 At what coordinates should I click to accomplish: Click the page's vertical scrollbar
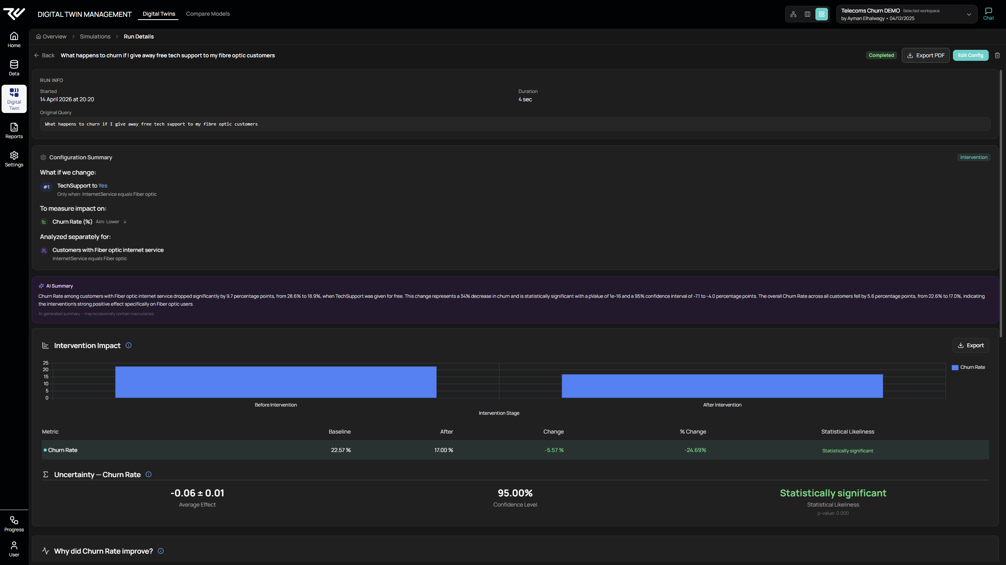(1000, 204)
